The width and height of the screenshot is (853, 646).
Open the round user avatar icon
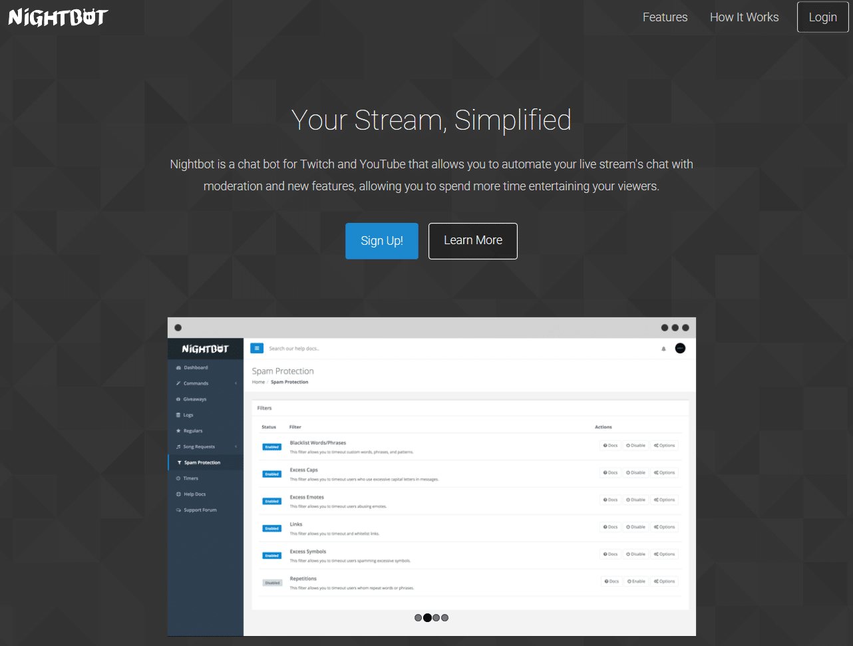(680, 348)
